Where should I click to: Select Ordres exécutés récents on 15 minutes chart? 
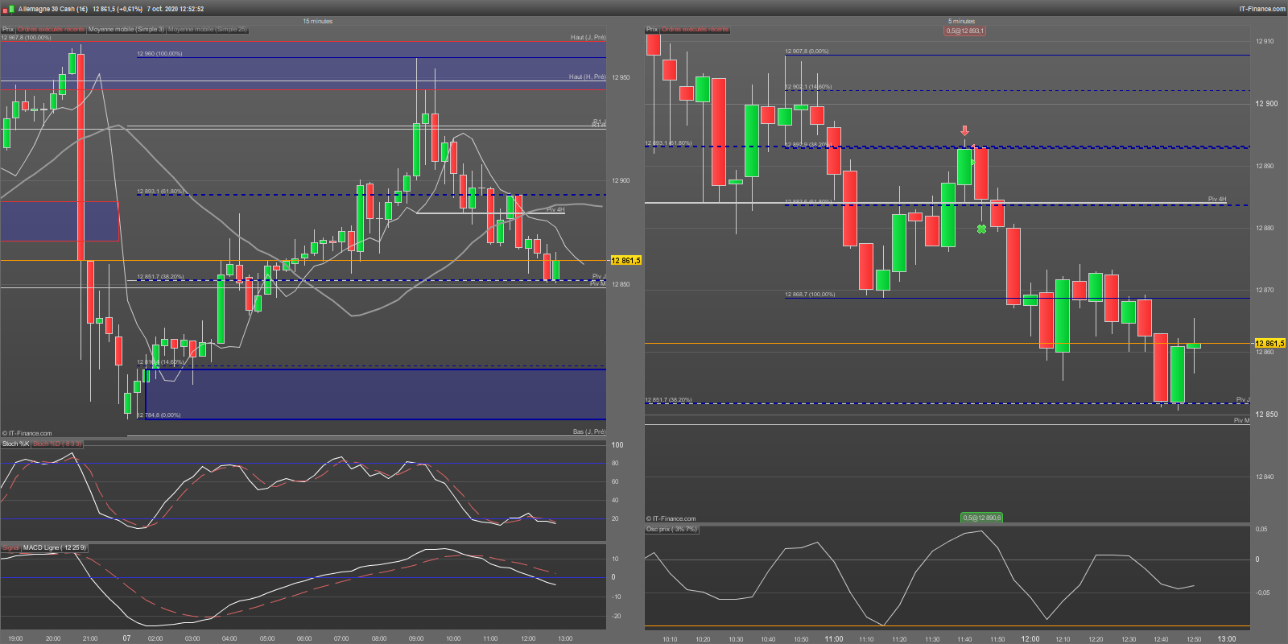coord(51,30)
